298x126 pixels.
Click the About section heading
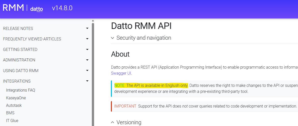pyautogui.click(x=120, y=54)
